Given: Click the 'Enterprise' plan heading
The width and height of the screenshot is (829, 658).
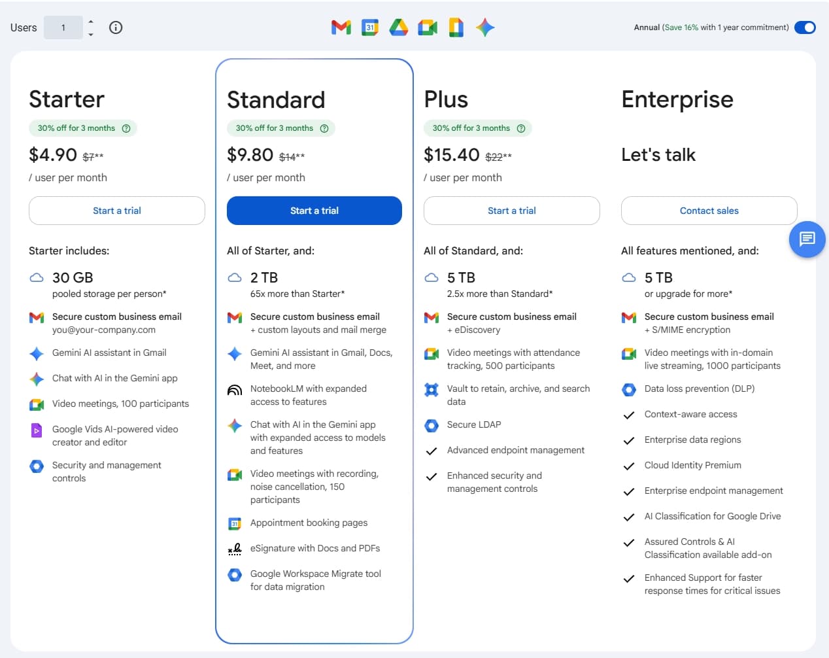Looking at the screenshot, I should (677, 100).
